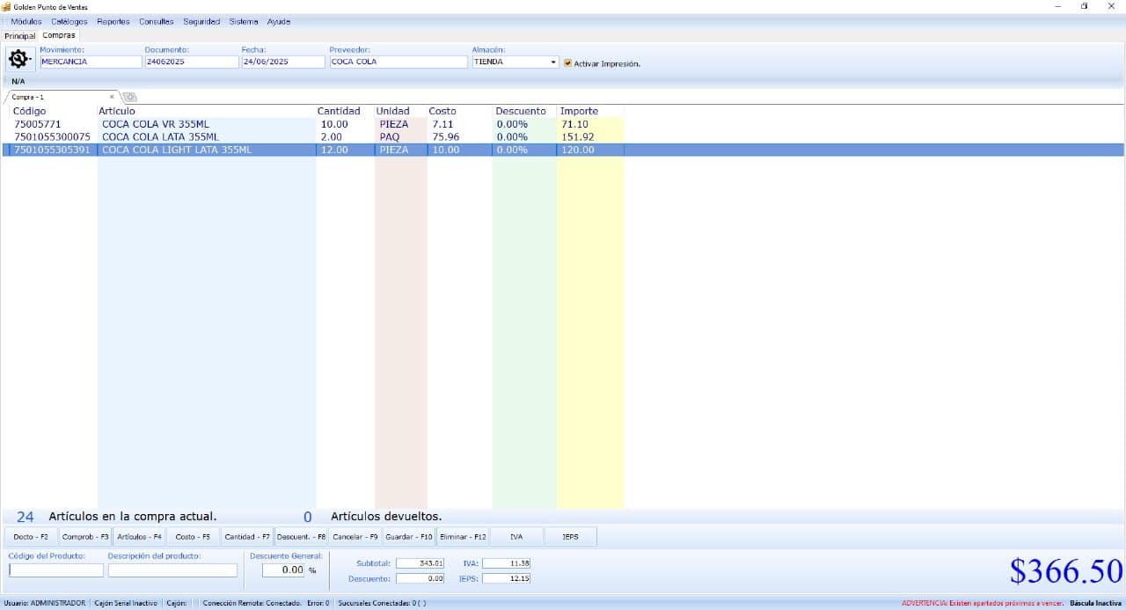Click the Artículos - F4 button
This screenshot has width=1126, height=610.
click(139, 536)
